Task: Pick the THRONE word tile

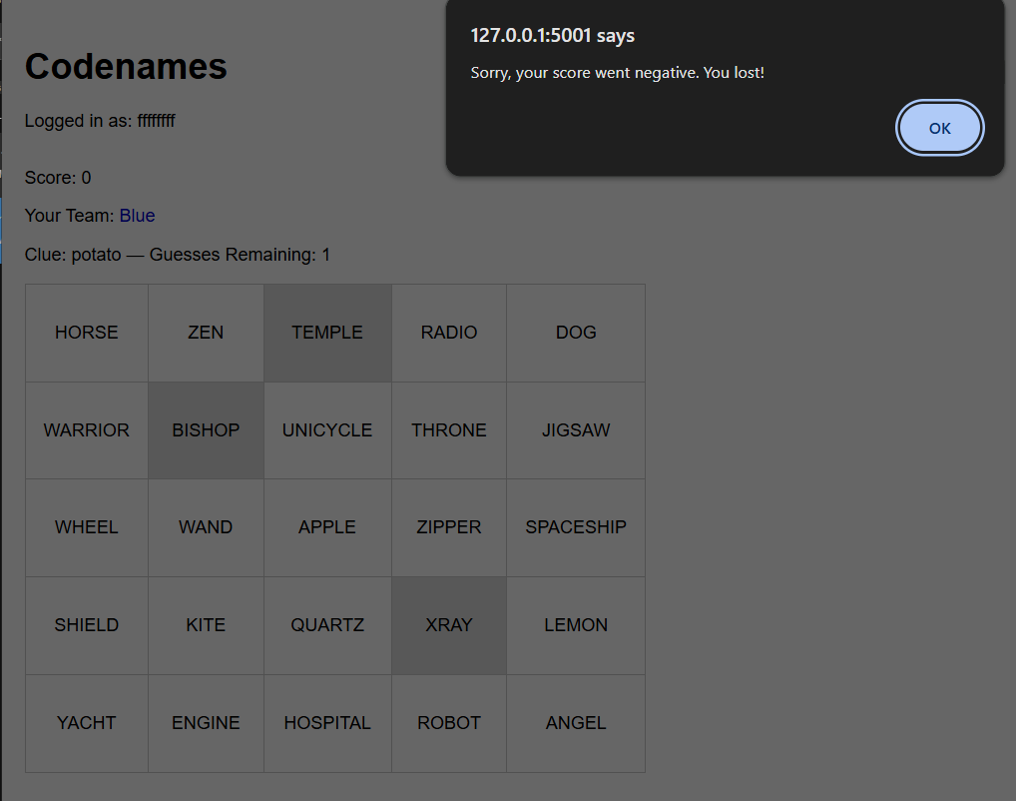Action: pos(449,430)
